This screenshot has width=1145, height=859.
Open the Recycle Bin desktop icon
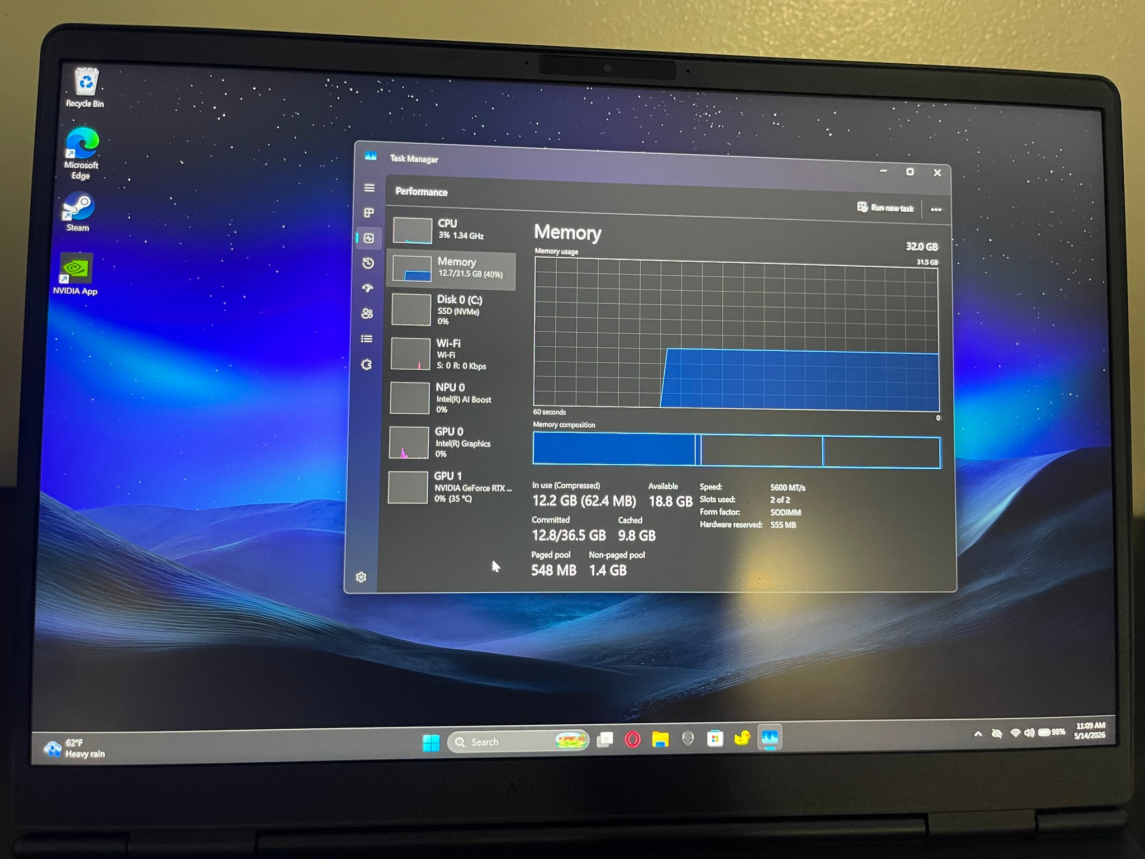tap(86, 88)
